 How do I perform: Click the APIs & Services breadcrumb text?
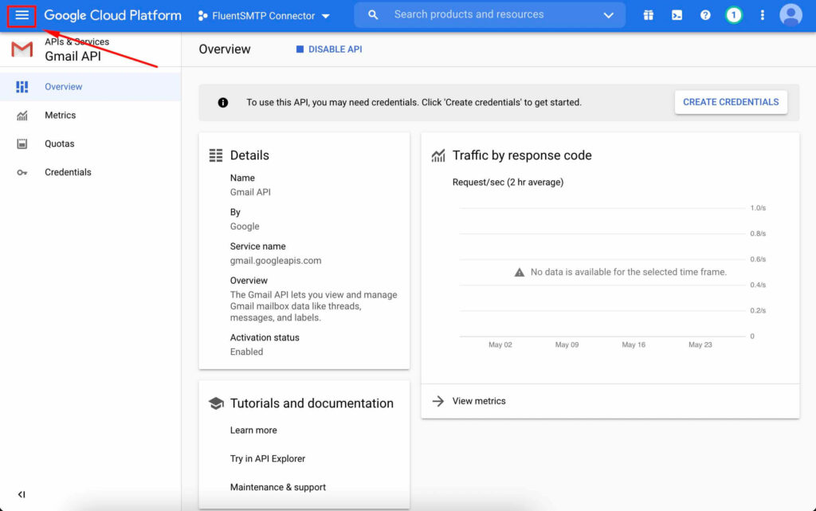(x=77, y=41)
